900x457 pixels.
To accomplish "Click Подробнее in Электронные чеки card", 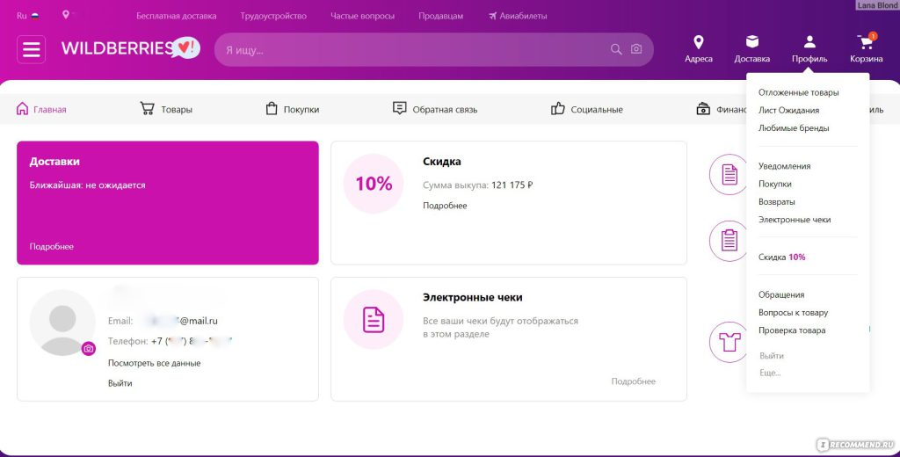I will coord(633,381).
